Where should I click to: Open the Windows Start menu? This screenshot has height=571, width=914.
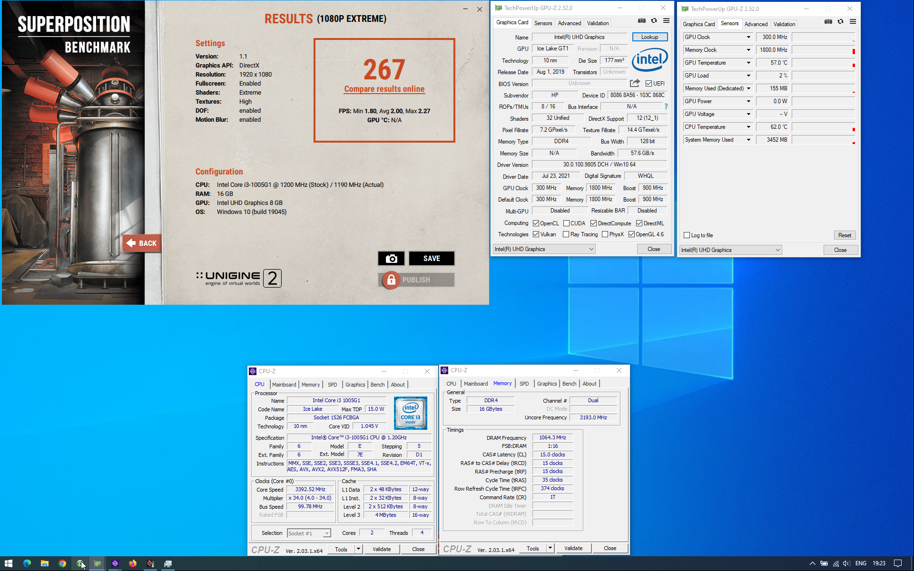pos(9,563)
